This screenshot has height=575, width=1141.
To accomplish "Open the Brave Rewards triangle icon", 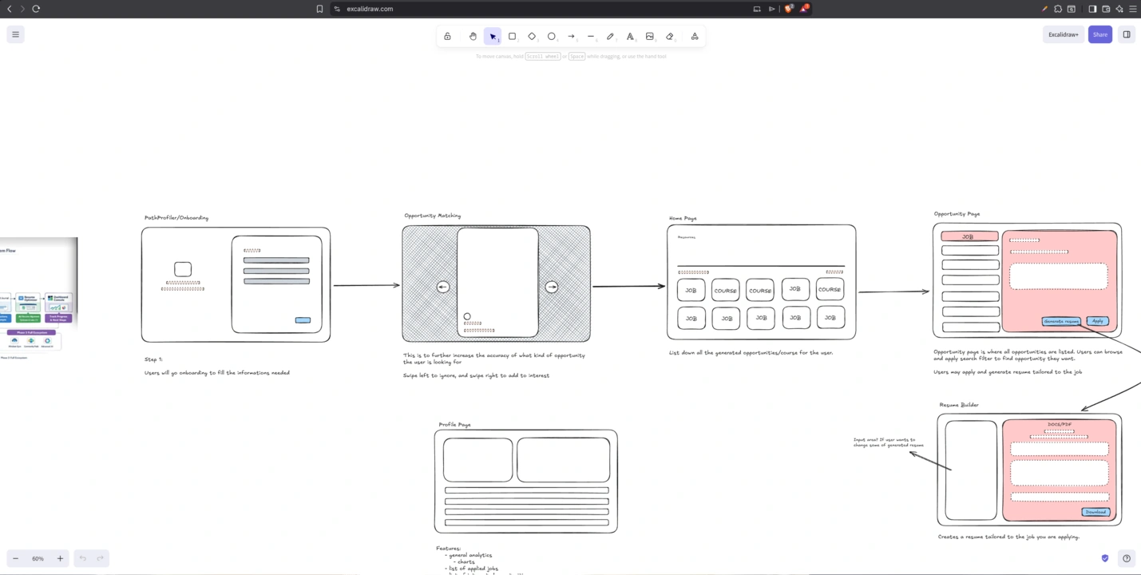I will [x=805, y=9].
